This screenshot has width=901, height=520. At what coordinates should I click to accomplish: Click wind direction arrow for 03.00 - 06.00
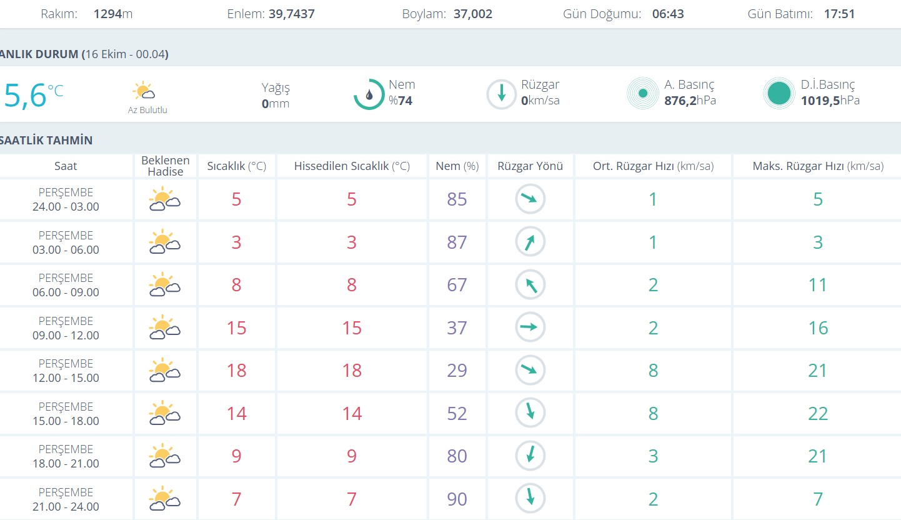[x=530, y=242]
